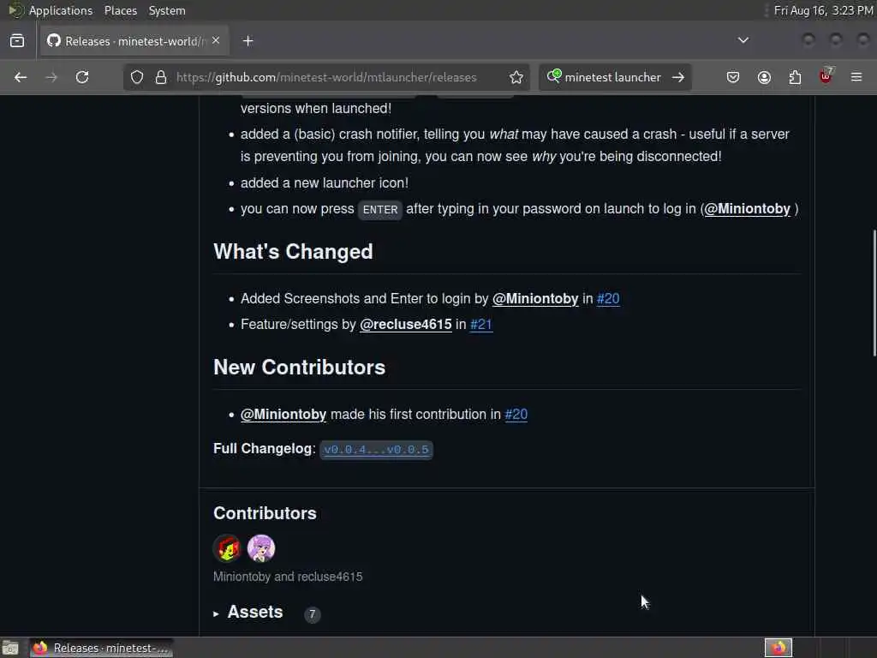This screenshot has height=658, width=877.
Task: Bookmark this page with the star icon
Action: pos(516,77)
